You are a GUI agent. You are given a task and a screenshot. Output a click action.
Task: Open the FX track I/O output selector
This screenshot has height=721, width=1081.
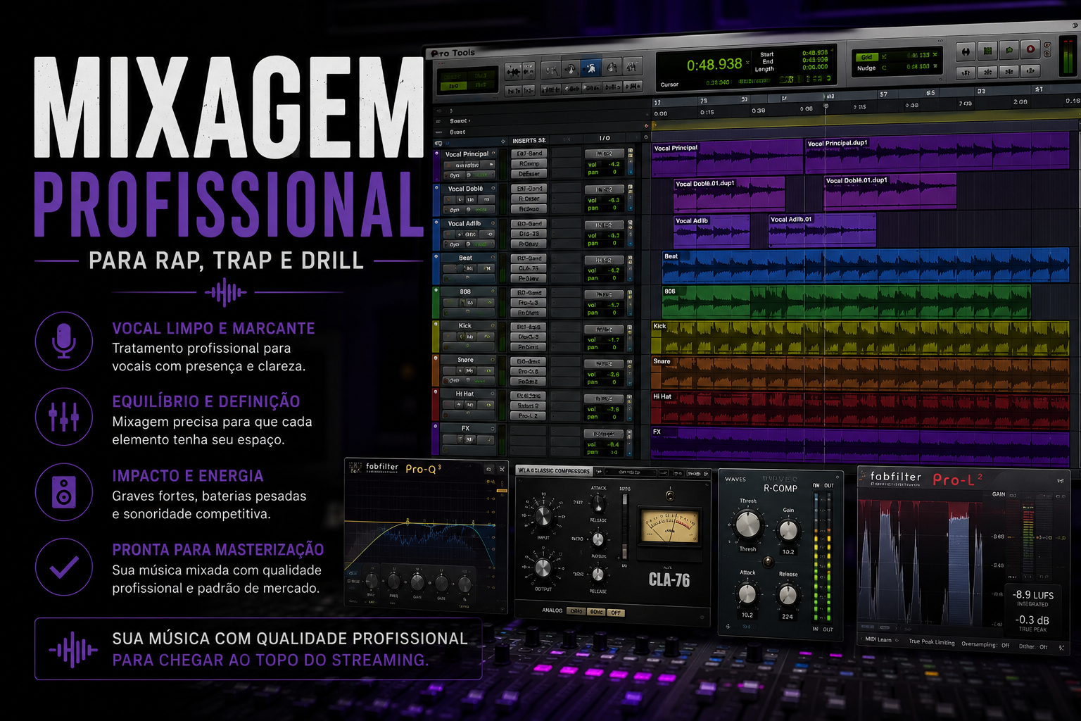[x=604, y=434]
